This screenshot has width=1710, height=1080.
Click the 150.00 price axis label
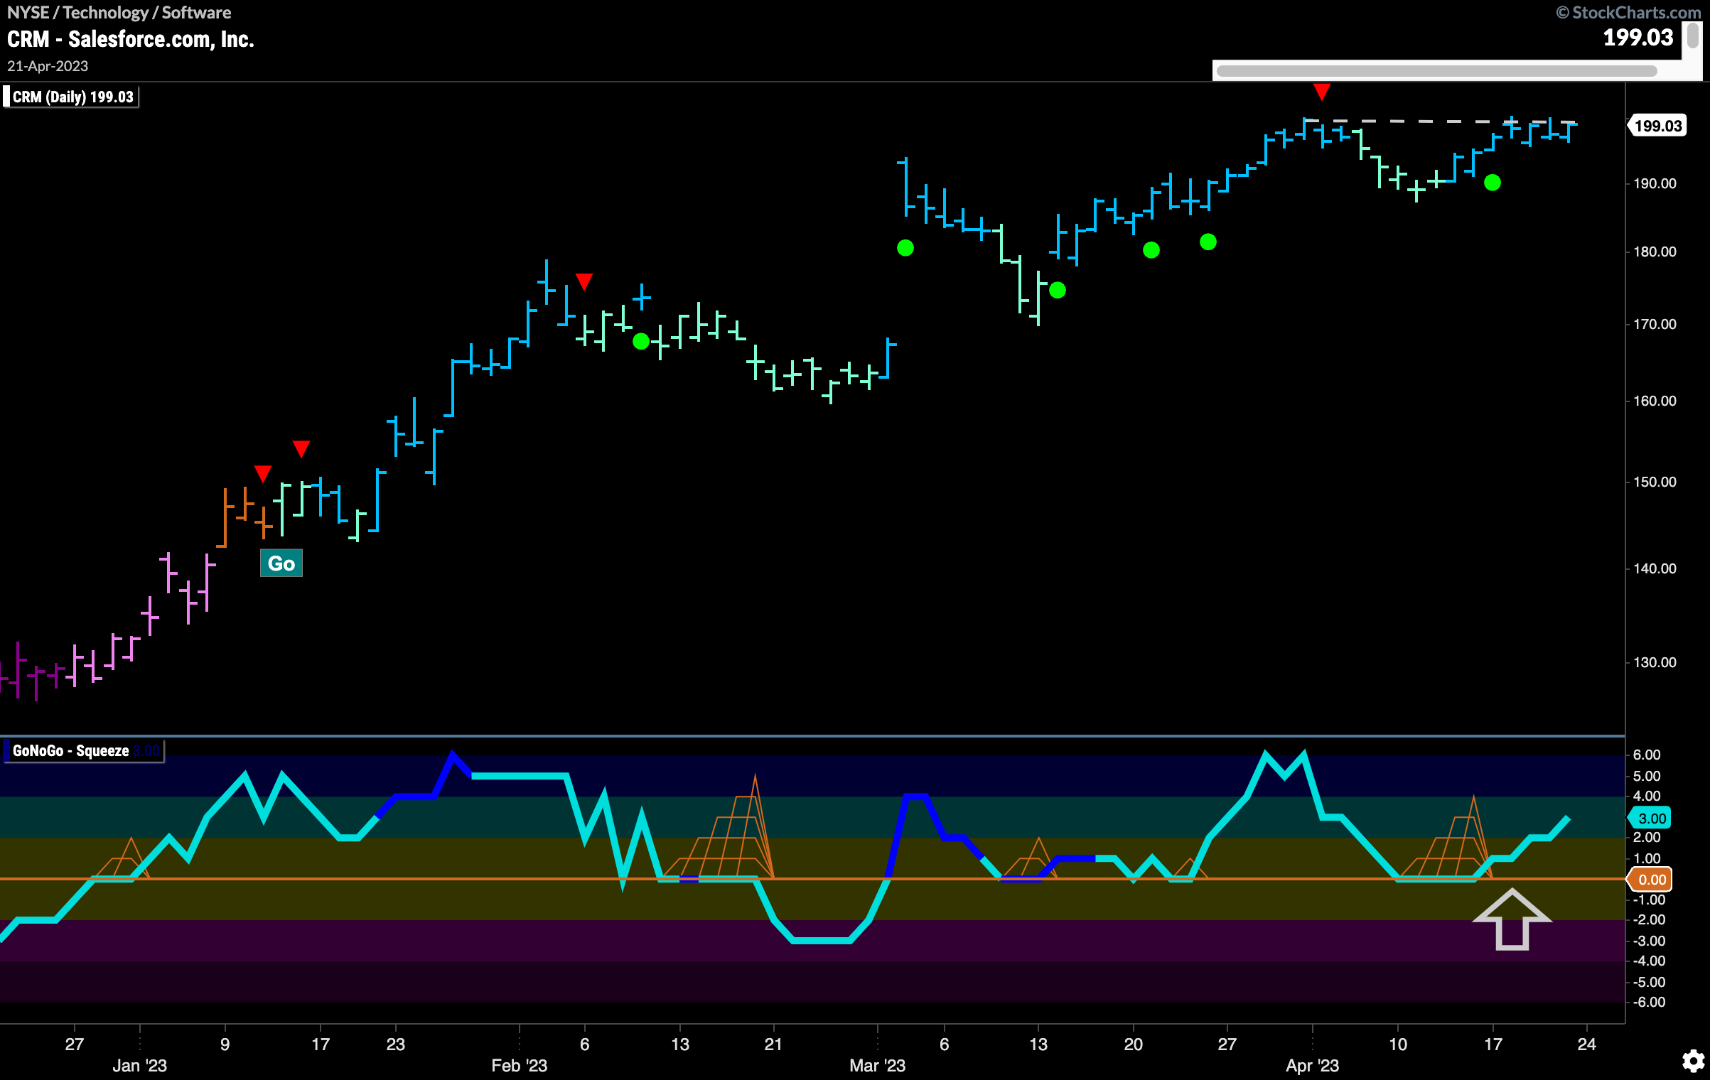(x=1655, y=482)
